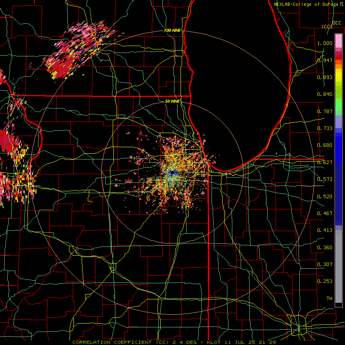Screen dimensions: 345x345
Task: Click the 0.520 scale value
Action: tap(325, 197)
